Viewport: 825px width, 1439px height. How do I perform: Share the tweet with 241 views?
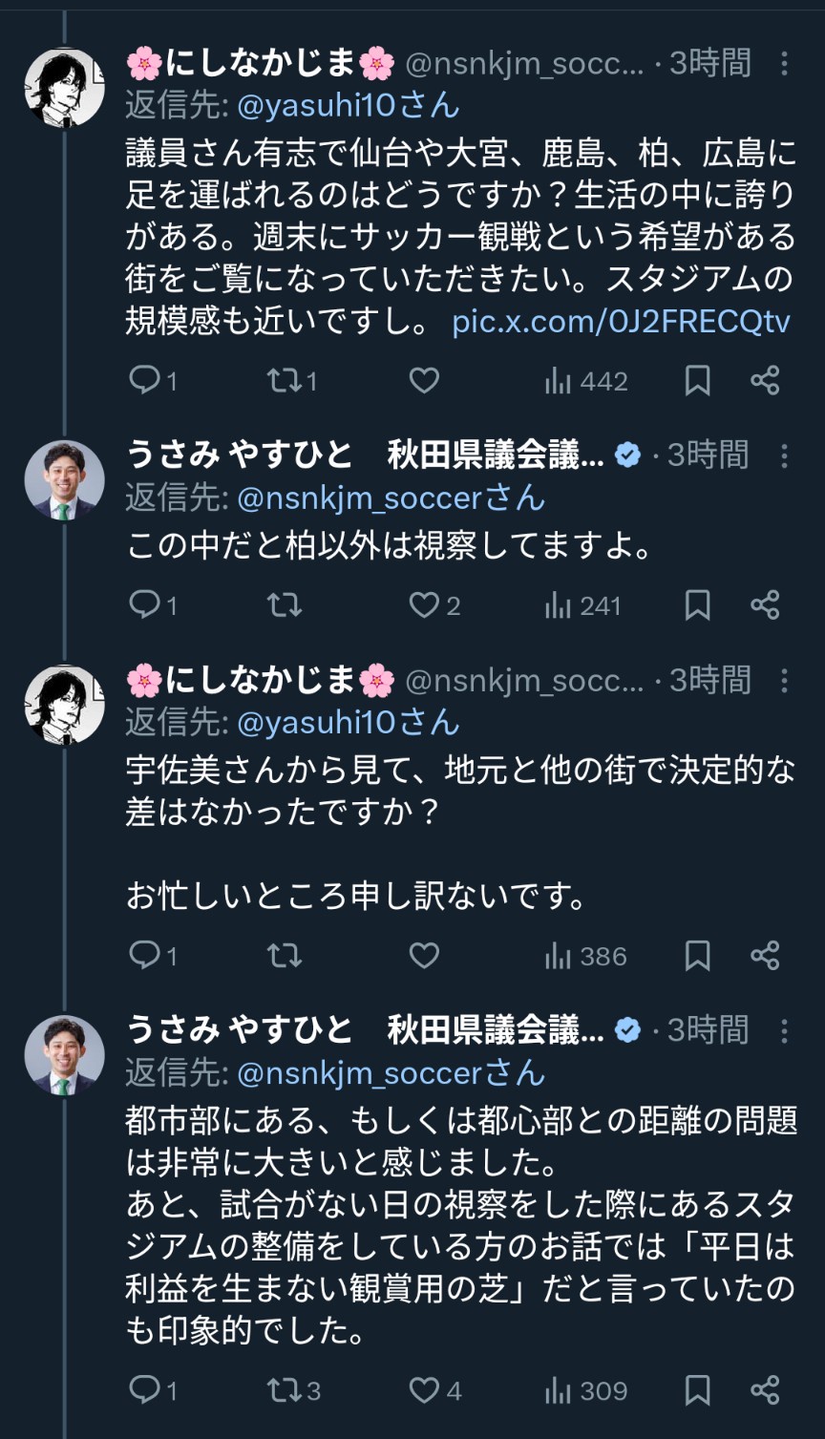tap(765, 605)
